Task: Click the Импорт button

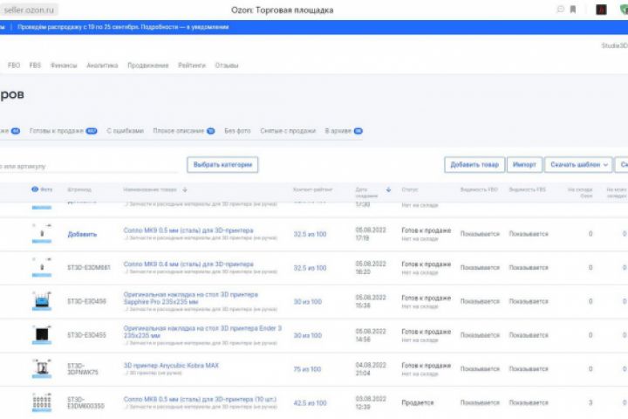Action: [x=525, y=165]
